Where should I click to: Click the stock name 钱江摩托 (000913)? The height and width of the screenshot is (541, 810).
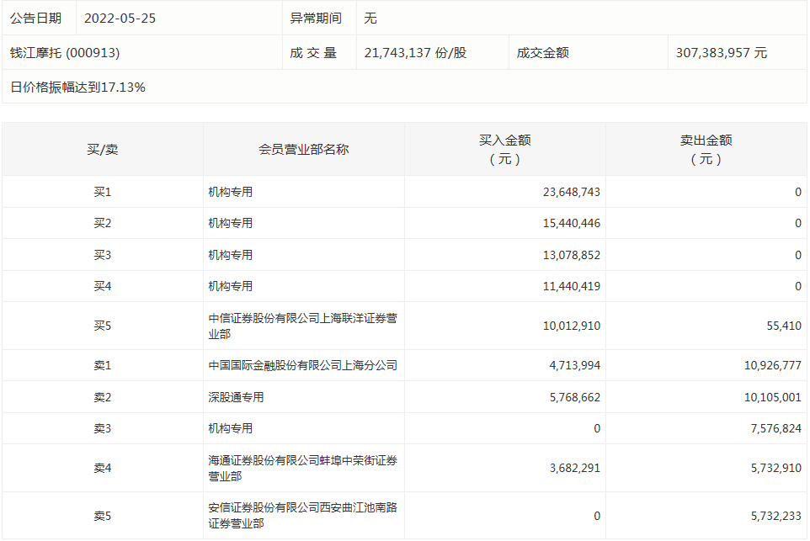click(x=59, y=52)
